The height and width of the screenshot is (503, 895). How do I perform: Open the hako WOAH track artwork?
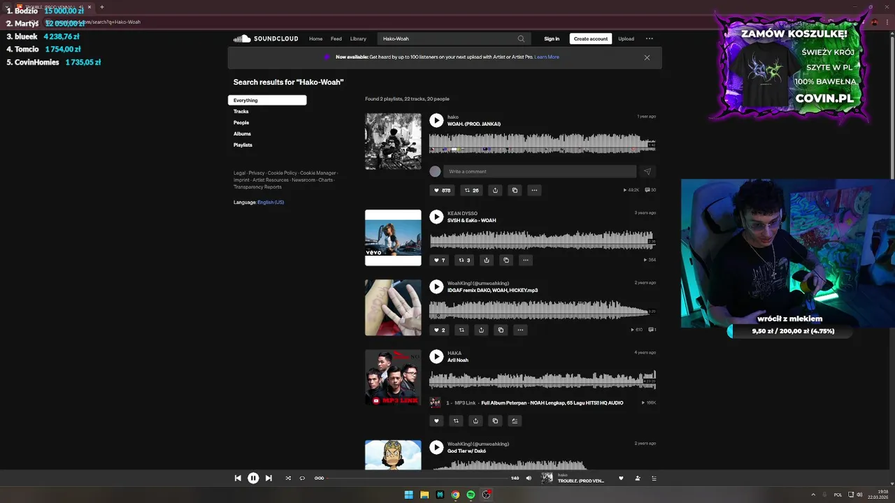coord(393,141)
